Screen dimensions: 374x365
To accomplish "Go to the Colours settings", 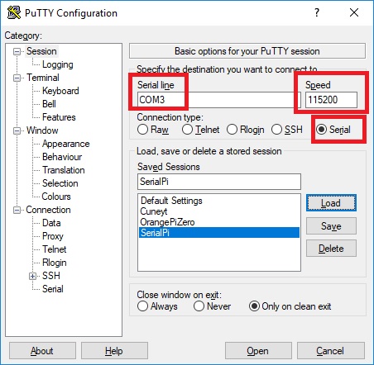I will (x=56, y=197).
